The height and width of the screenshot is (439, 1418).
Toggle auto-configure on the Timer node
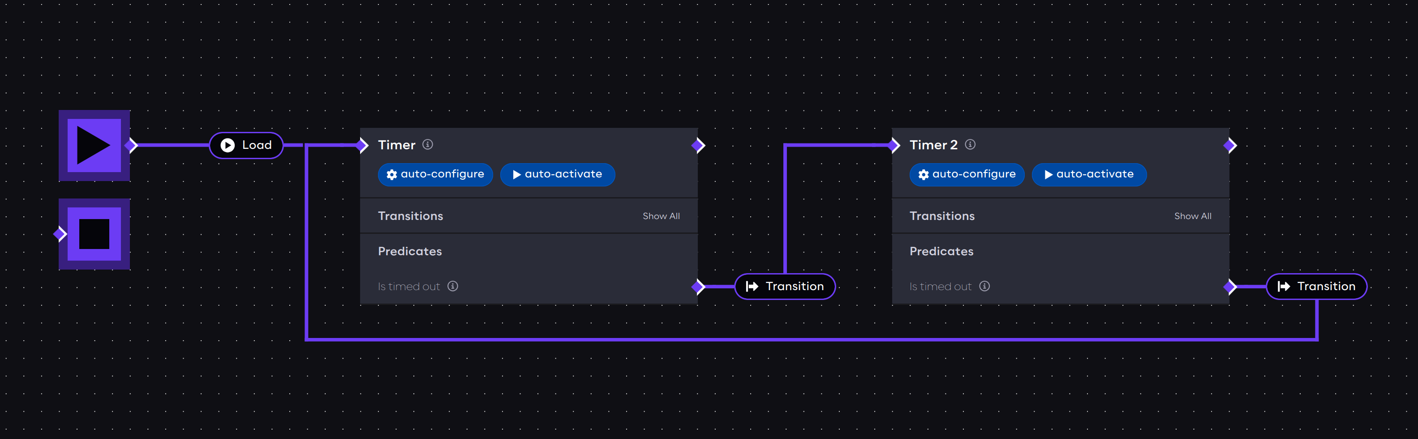(435, 175)
